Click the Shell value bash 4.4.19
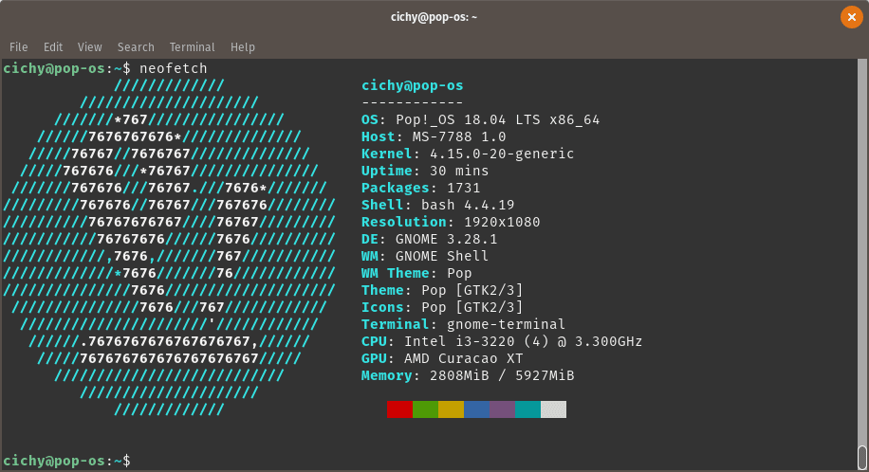The image size is (869, 472). (468, 205)
